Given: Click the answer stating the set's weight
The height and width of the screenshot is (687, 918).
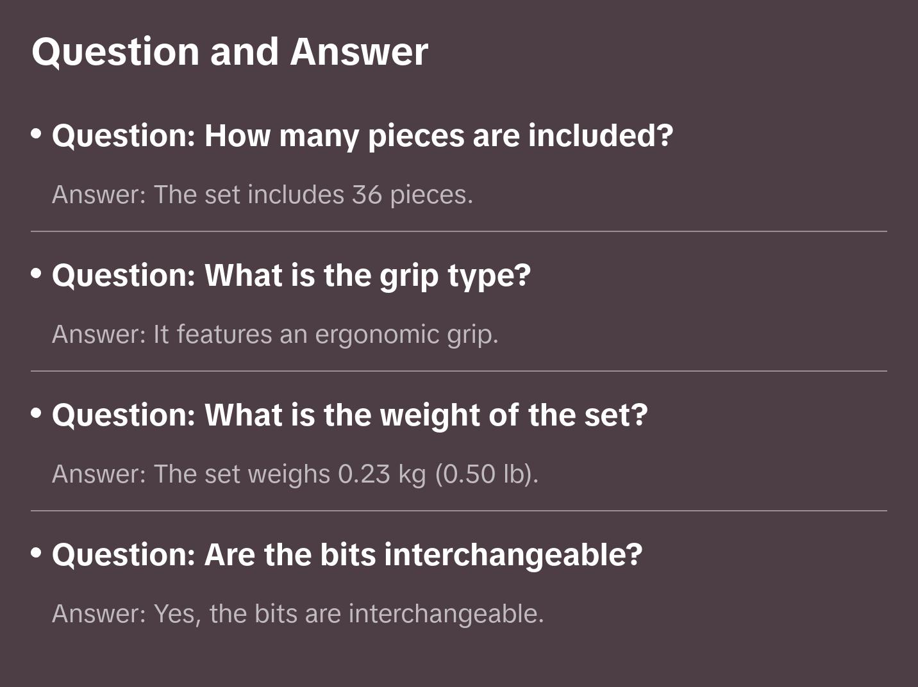Looking at the screenshot, I should (x=295, y=474).
